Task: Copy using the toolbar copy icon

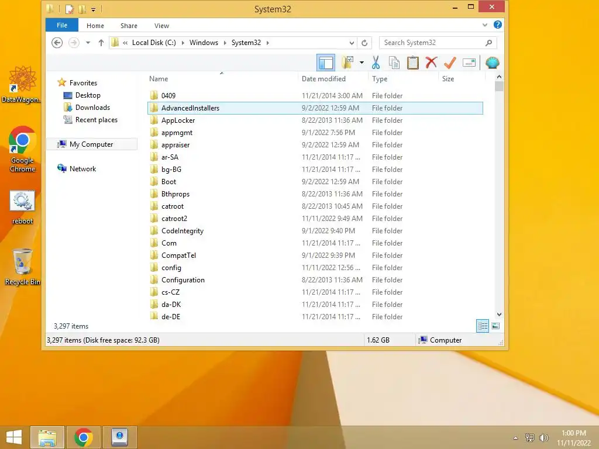Action: pyautogui.click(x=394, y=63)
